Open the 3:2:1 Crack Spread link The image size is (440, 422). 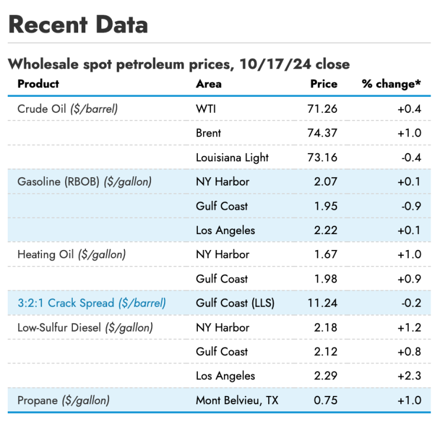click(92, 303)
